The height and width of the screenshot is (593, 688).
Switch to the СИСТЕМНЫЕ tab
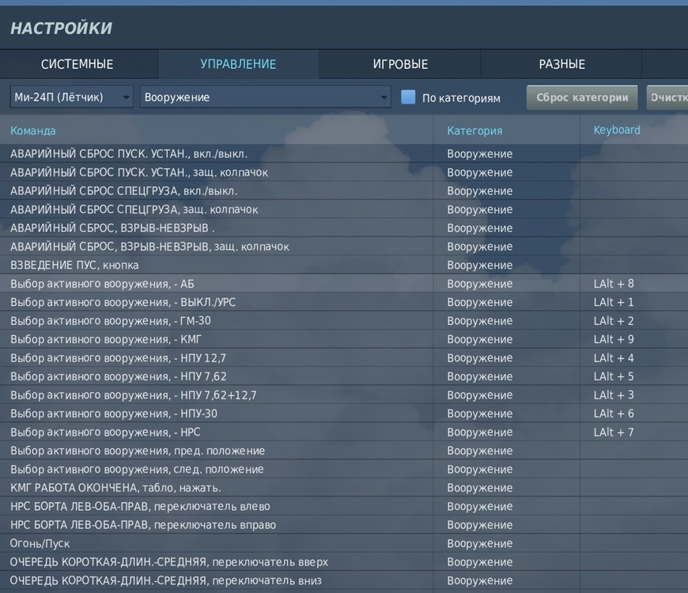[77, 64]
